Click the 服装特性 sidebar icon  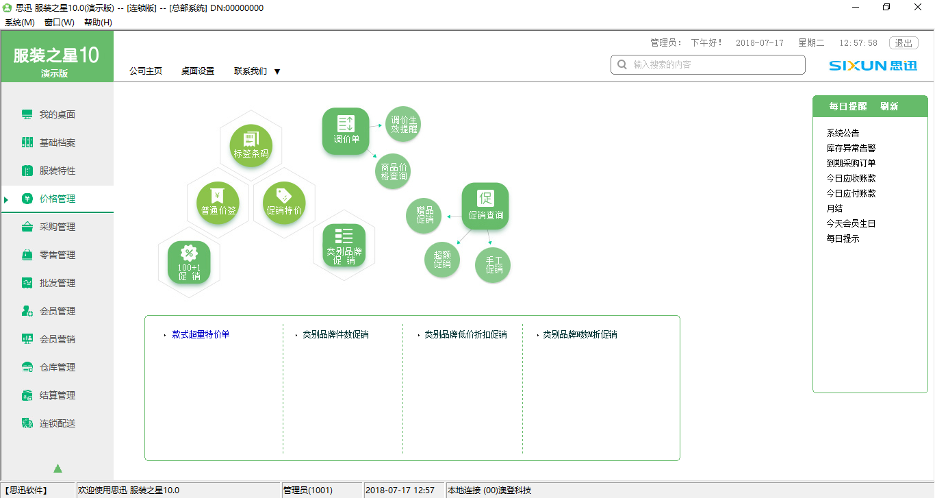[x=27, y=171]
